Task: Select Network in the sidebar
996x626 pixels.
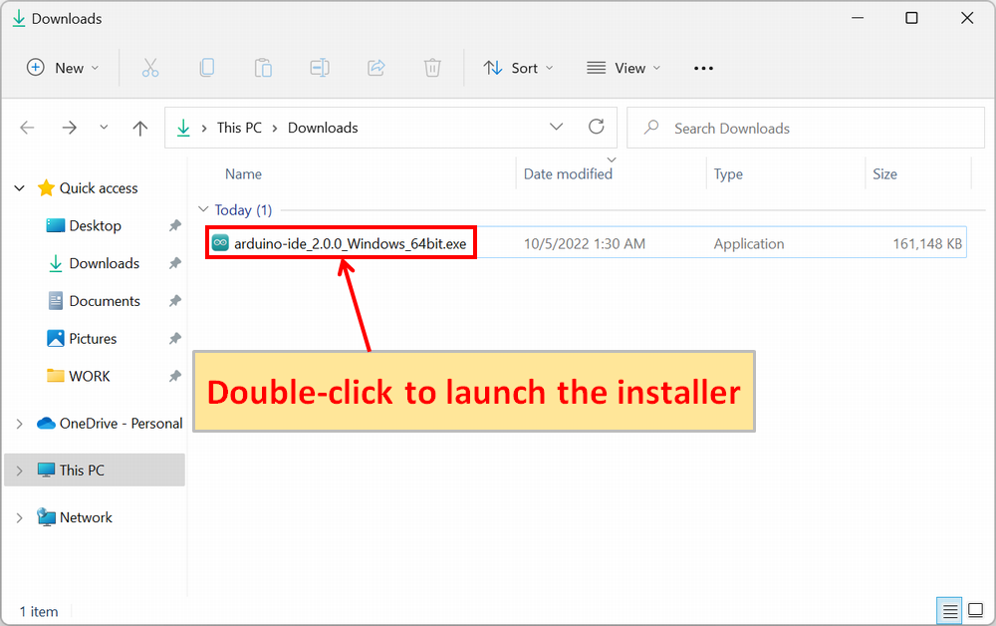Action: [86, 517]
